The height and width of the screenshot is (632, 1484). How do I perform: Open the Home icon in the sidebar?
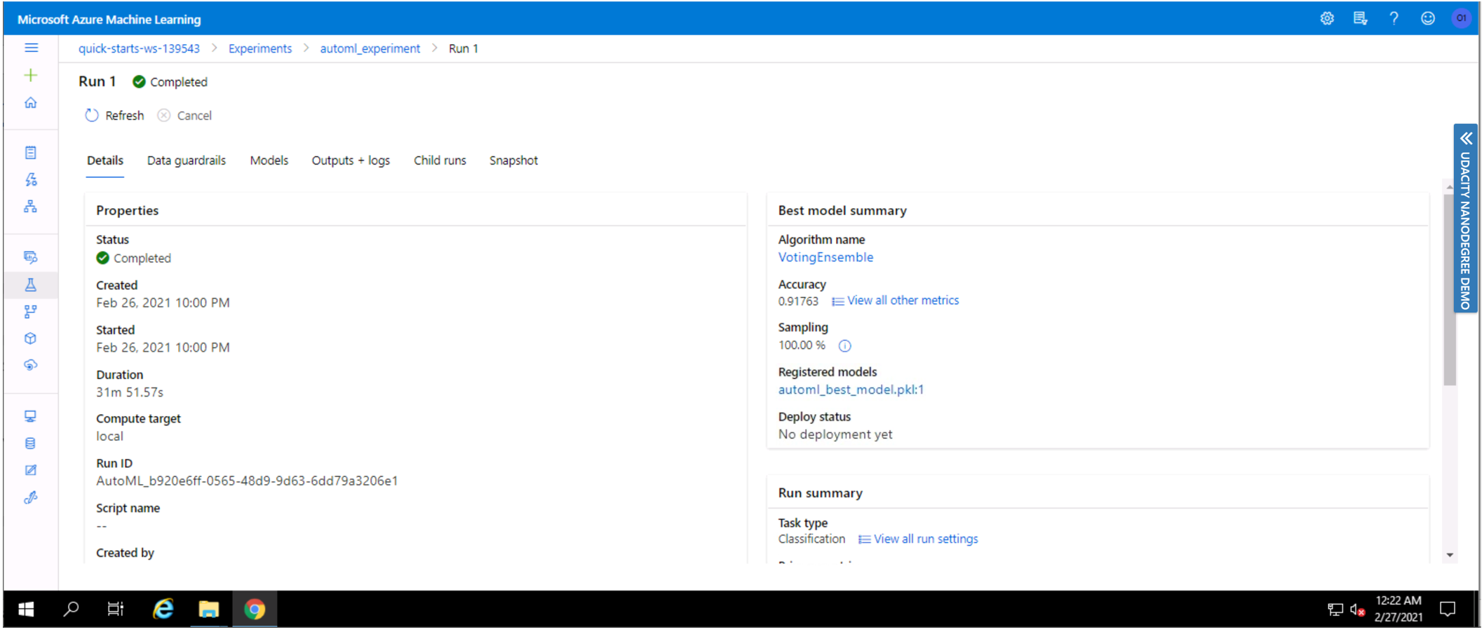[31, 102]
